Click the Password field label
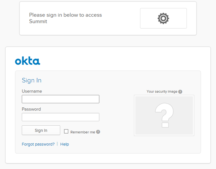This screenshot has height=169, width=216. pos(31,109)
